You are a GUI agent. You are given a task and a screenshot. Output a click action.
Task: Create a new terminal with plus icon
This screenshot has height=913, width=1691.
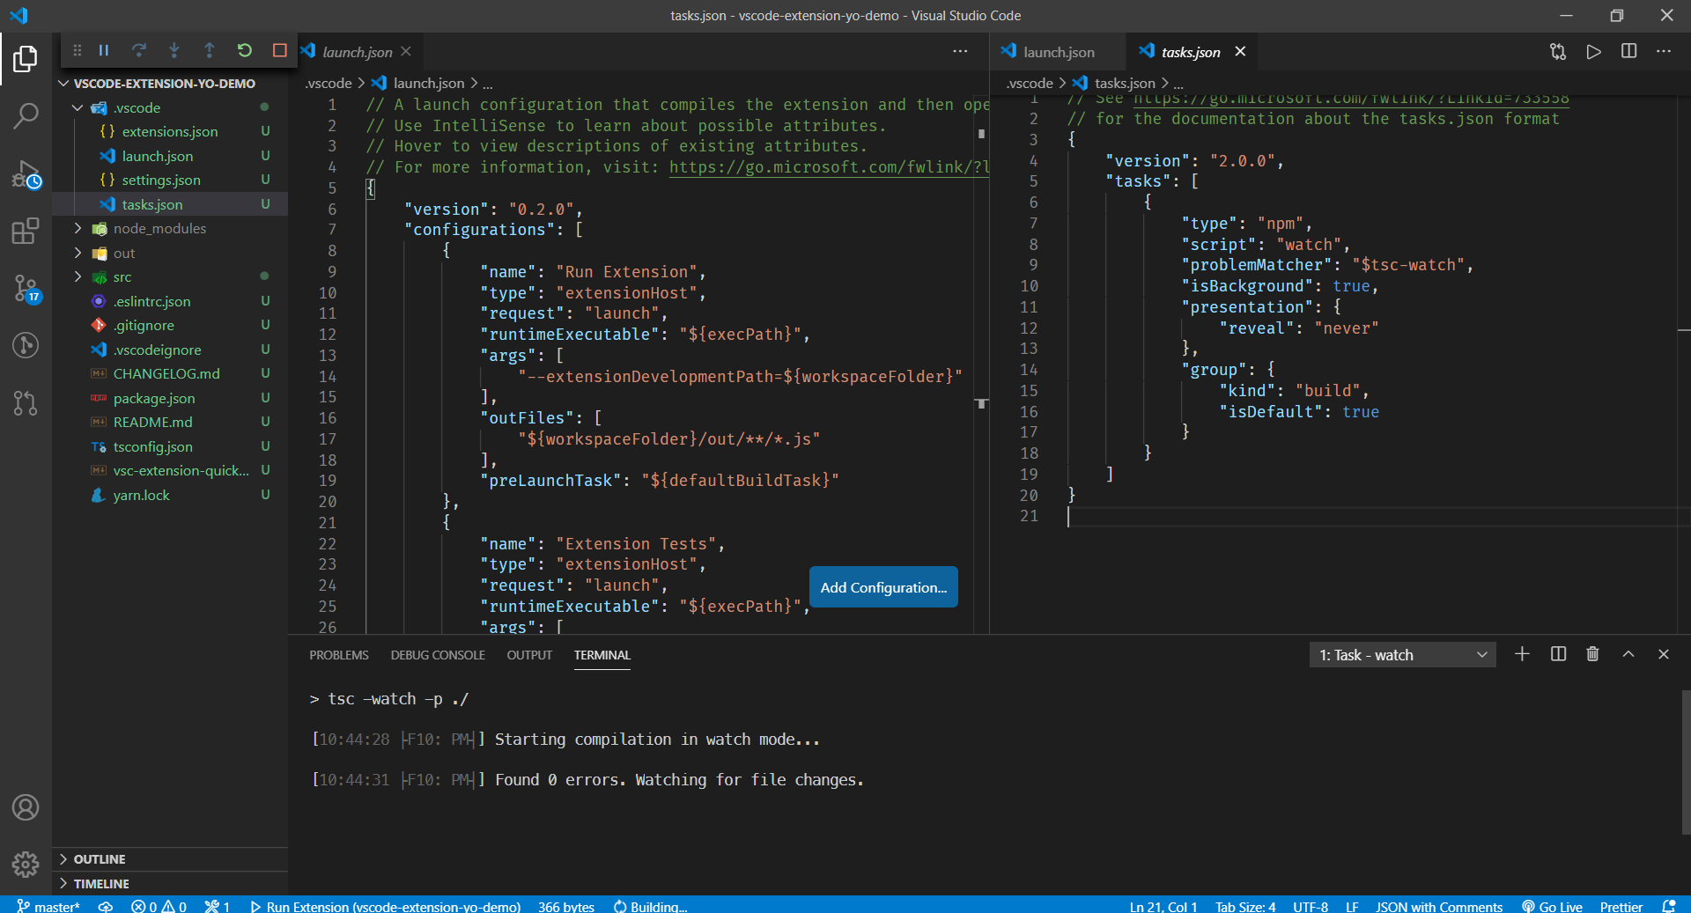pos(1523,654)
